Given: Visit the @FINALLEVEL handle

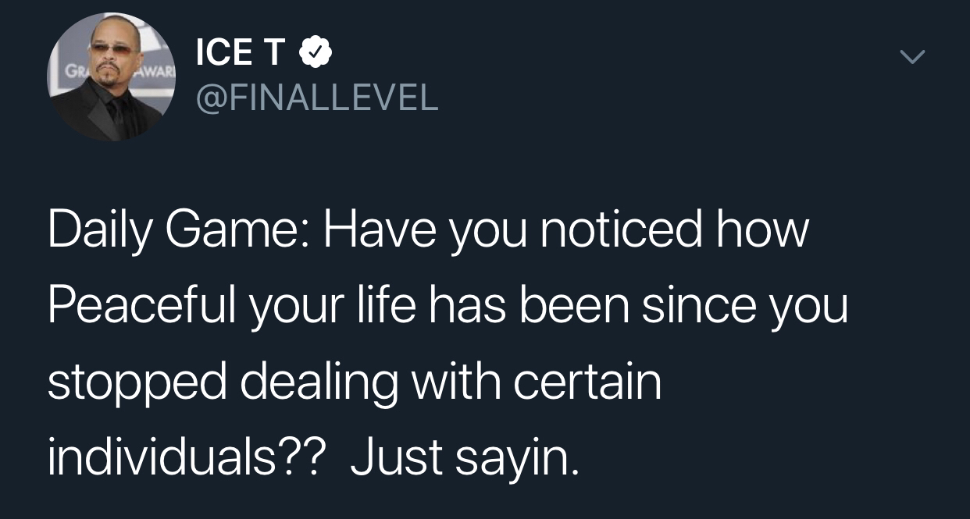Looking at the screenshot, I should click(316, 98).
